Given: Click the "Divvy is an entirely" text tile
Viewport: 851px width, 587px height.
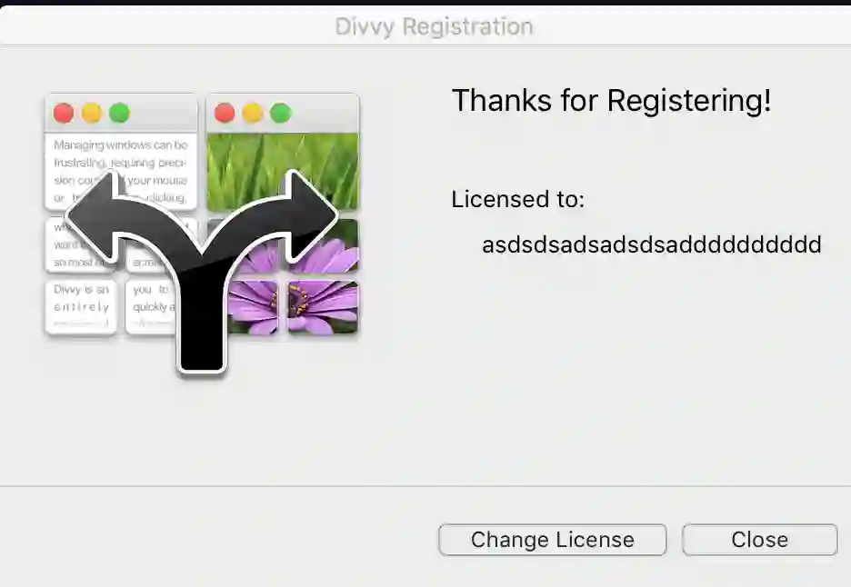Looking at the screenshot, I should (x=81, y=306).
